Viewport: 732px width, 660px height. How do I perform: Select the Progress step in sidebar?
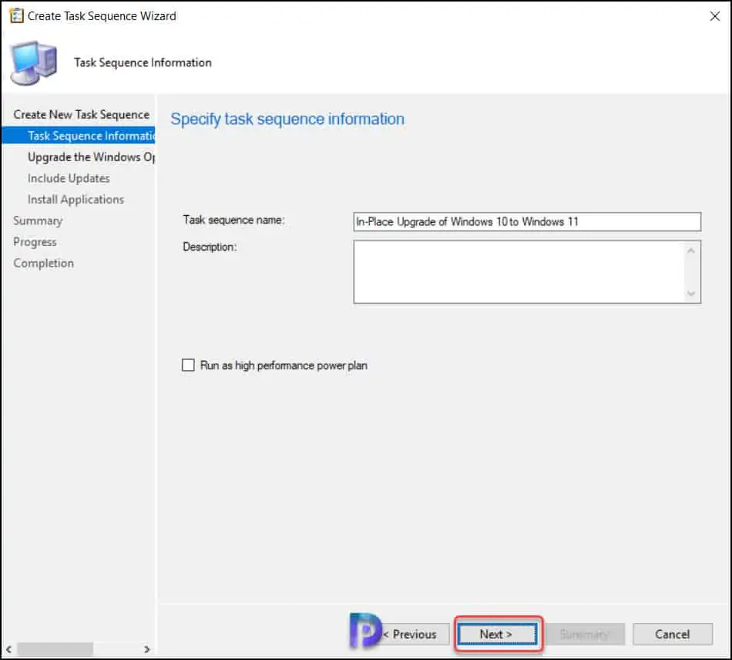[35, 242]
